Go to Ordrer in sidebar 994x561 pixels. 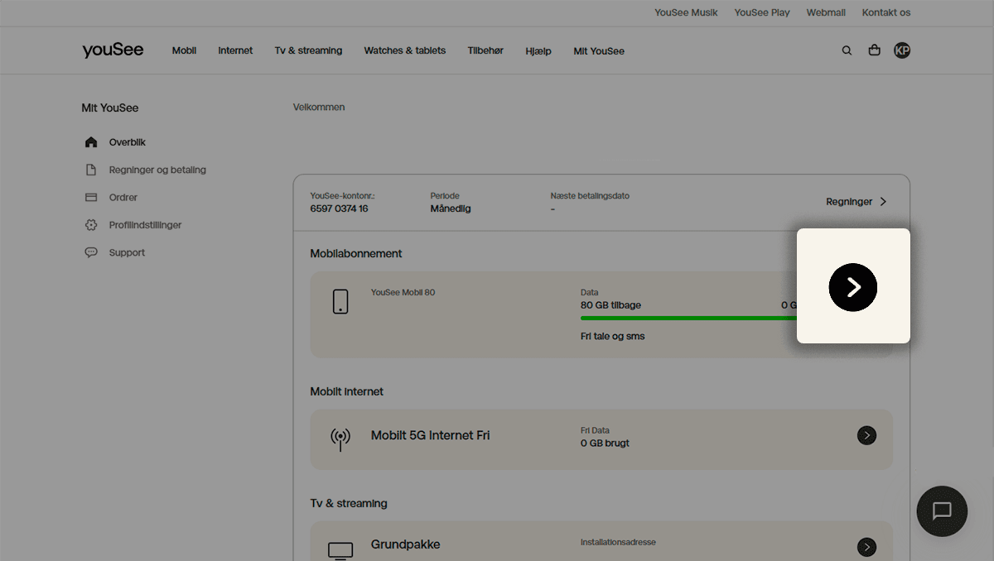(123, 198)
